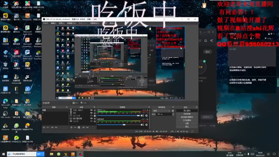Screen dimensions: 279x157
Task: Open scene transition properties gear
Action: click(x=173, y=111)
